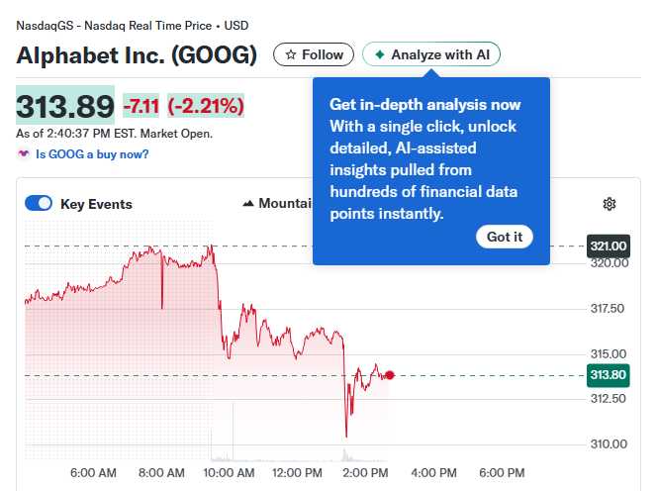Open chart settings gear icon
The image size is (657, 491).
click(x=610, y=204)
